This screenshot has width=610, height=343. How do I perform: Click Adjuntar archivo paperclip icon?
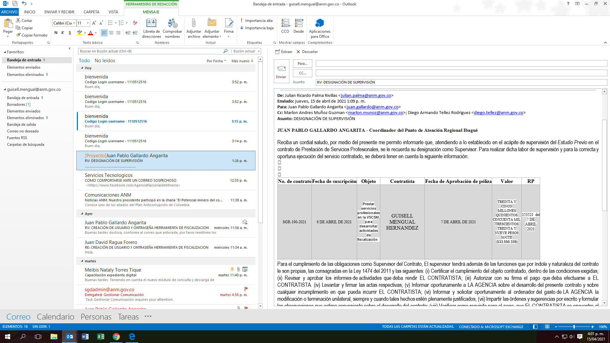tap(193, 23)
